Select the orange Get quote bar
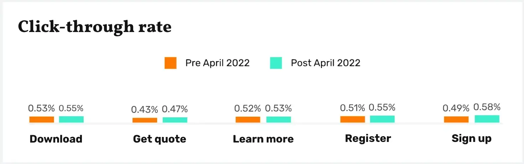The image size is (524, 164). [x=145, y=120]
